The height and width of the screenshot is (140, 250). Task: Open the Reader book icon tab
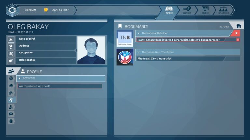(x=169, y=10)
